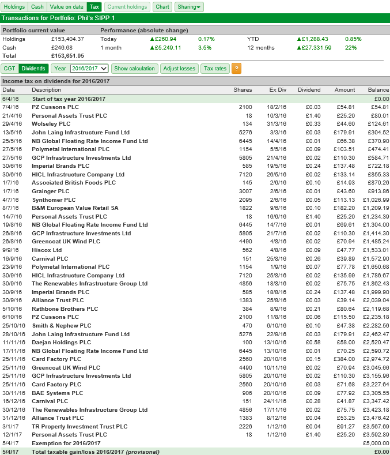This screenshot has width=390, height=455.
Task: Click the 7/4/16 PZ Cussons PLC entry
Action: tap(55, 107)
